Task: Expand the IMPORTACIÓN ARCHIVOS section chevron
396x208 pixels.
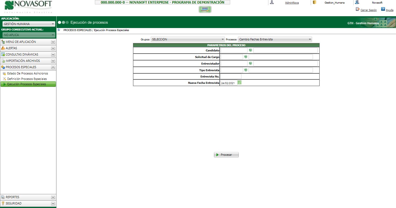Action: (x=53, y=61)
